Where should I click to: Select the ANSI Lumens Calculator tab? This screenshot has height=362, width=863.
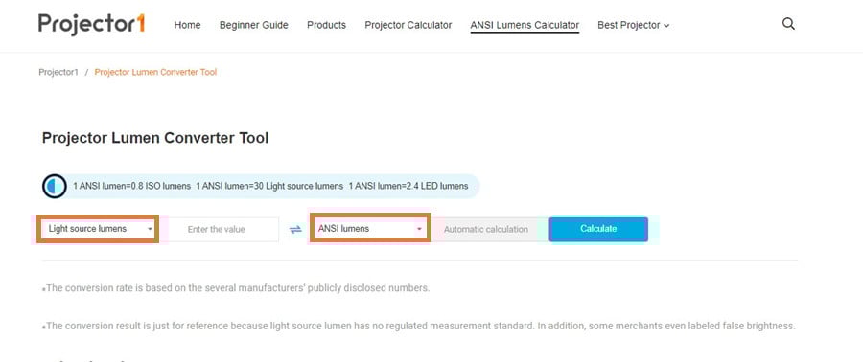pos(525,25)
